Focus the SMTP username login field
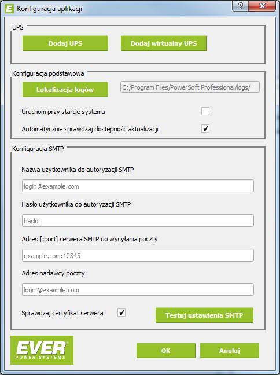This screenshot has height=375, width=280. pyautogui.click(x=138, y=186)
